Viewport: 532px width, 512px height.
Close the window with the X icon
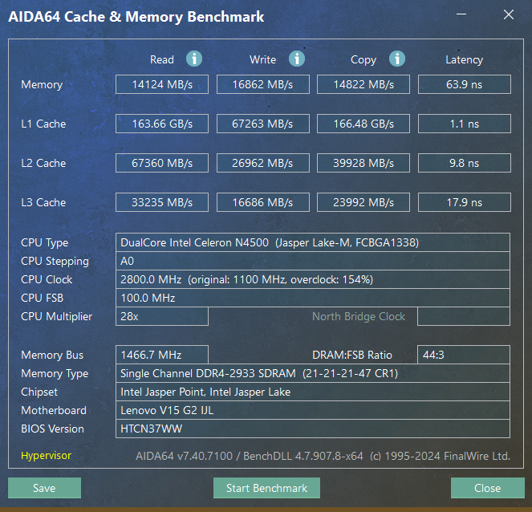click(508, 14)
